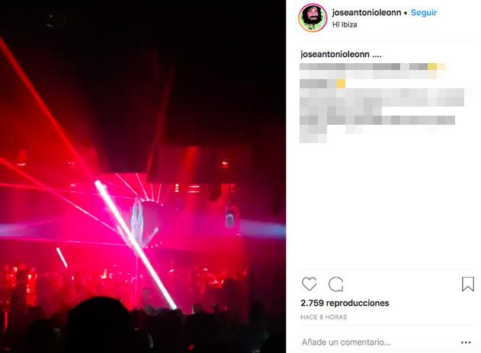Click the bright white laser beam in video
Image resolution: width=481 pixels, height=353 pixels.
[135, 244]
